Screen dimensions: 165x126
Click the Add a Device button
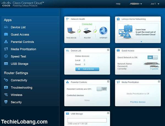tap(87, 69)
